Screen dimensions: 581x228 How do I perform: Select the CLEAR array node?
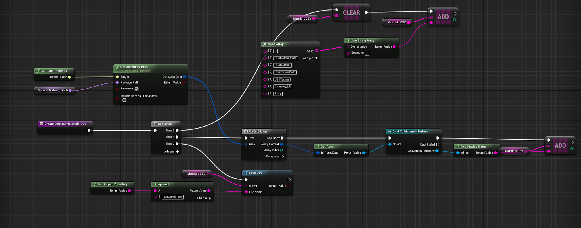[x=351, y=12]
